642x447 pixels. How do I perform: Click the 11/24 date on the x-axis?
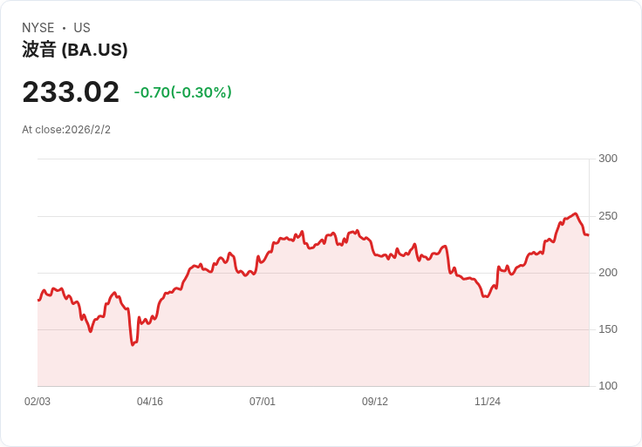click(x=488, y=402)
